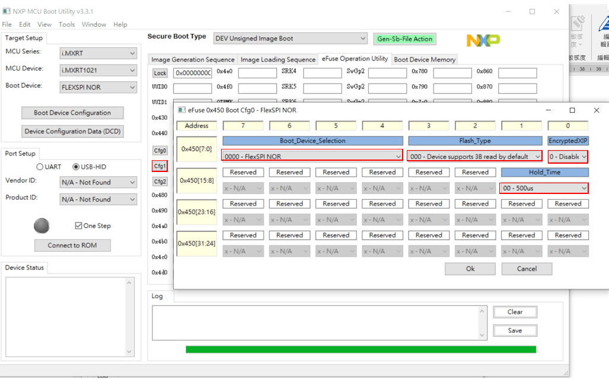The width and height of the screenshot is (609, 379).
Task: Toggle the One Step checkbox
Action: tap(78, 225)
